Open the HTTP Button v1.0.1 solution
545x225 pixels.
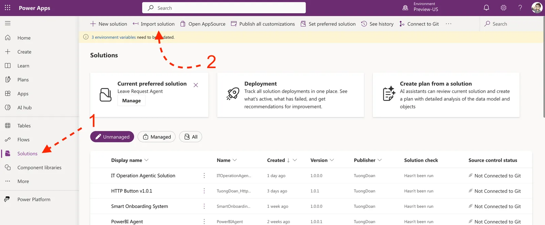(x=131, y=191)
